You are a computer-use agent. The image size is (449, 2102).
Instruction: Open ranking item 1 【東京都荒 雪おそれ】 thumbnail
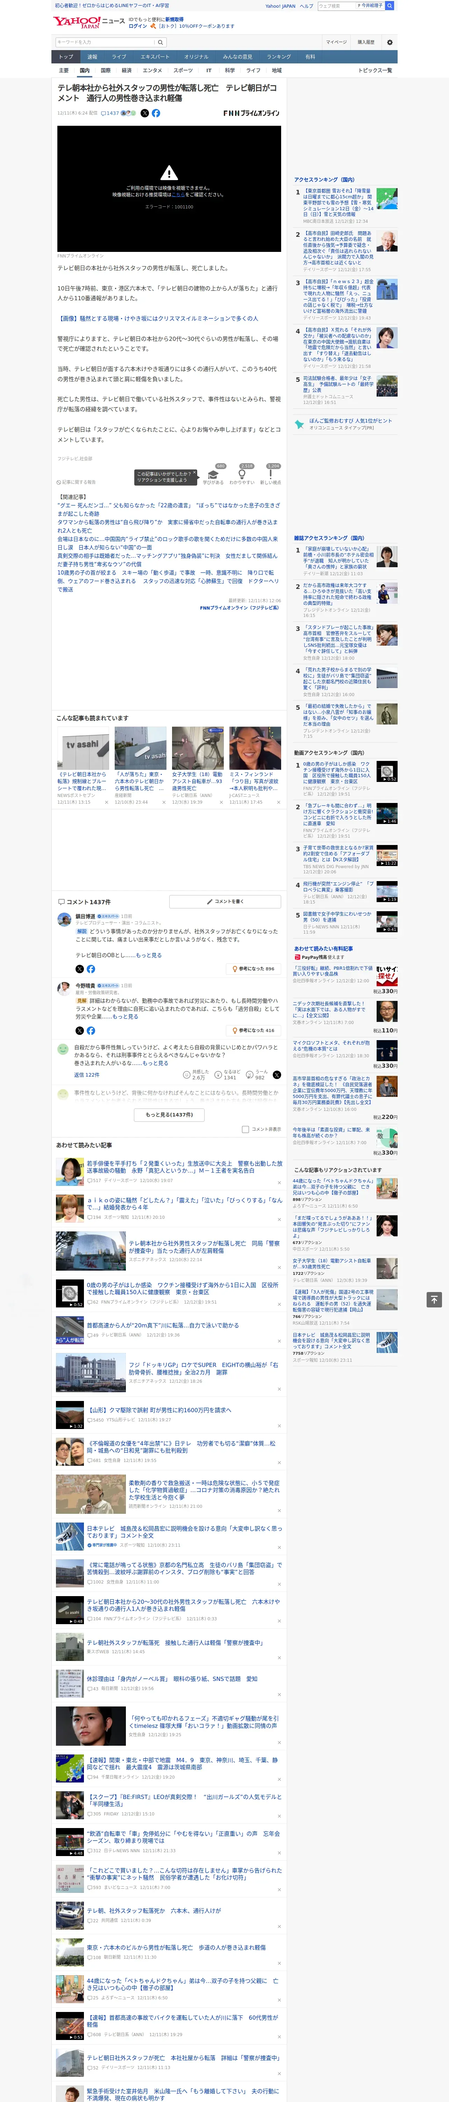click(387, 198)
